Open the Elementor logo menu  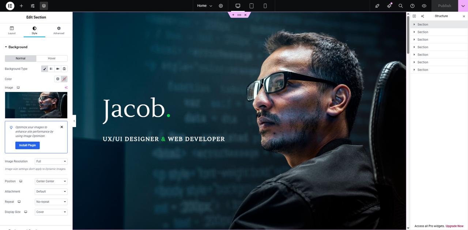(10, 6)
